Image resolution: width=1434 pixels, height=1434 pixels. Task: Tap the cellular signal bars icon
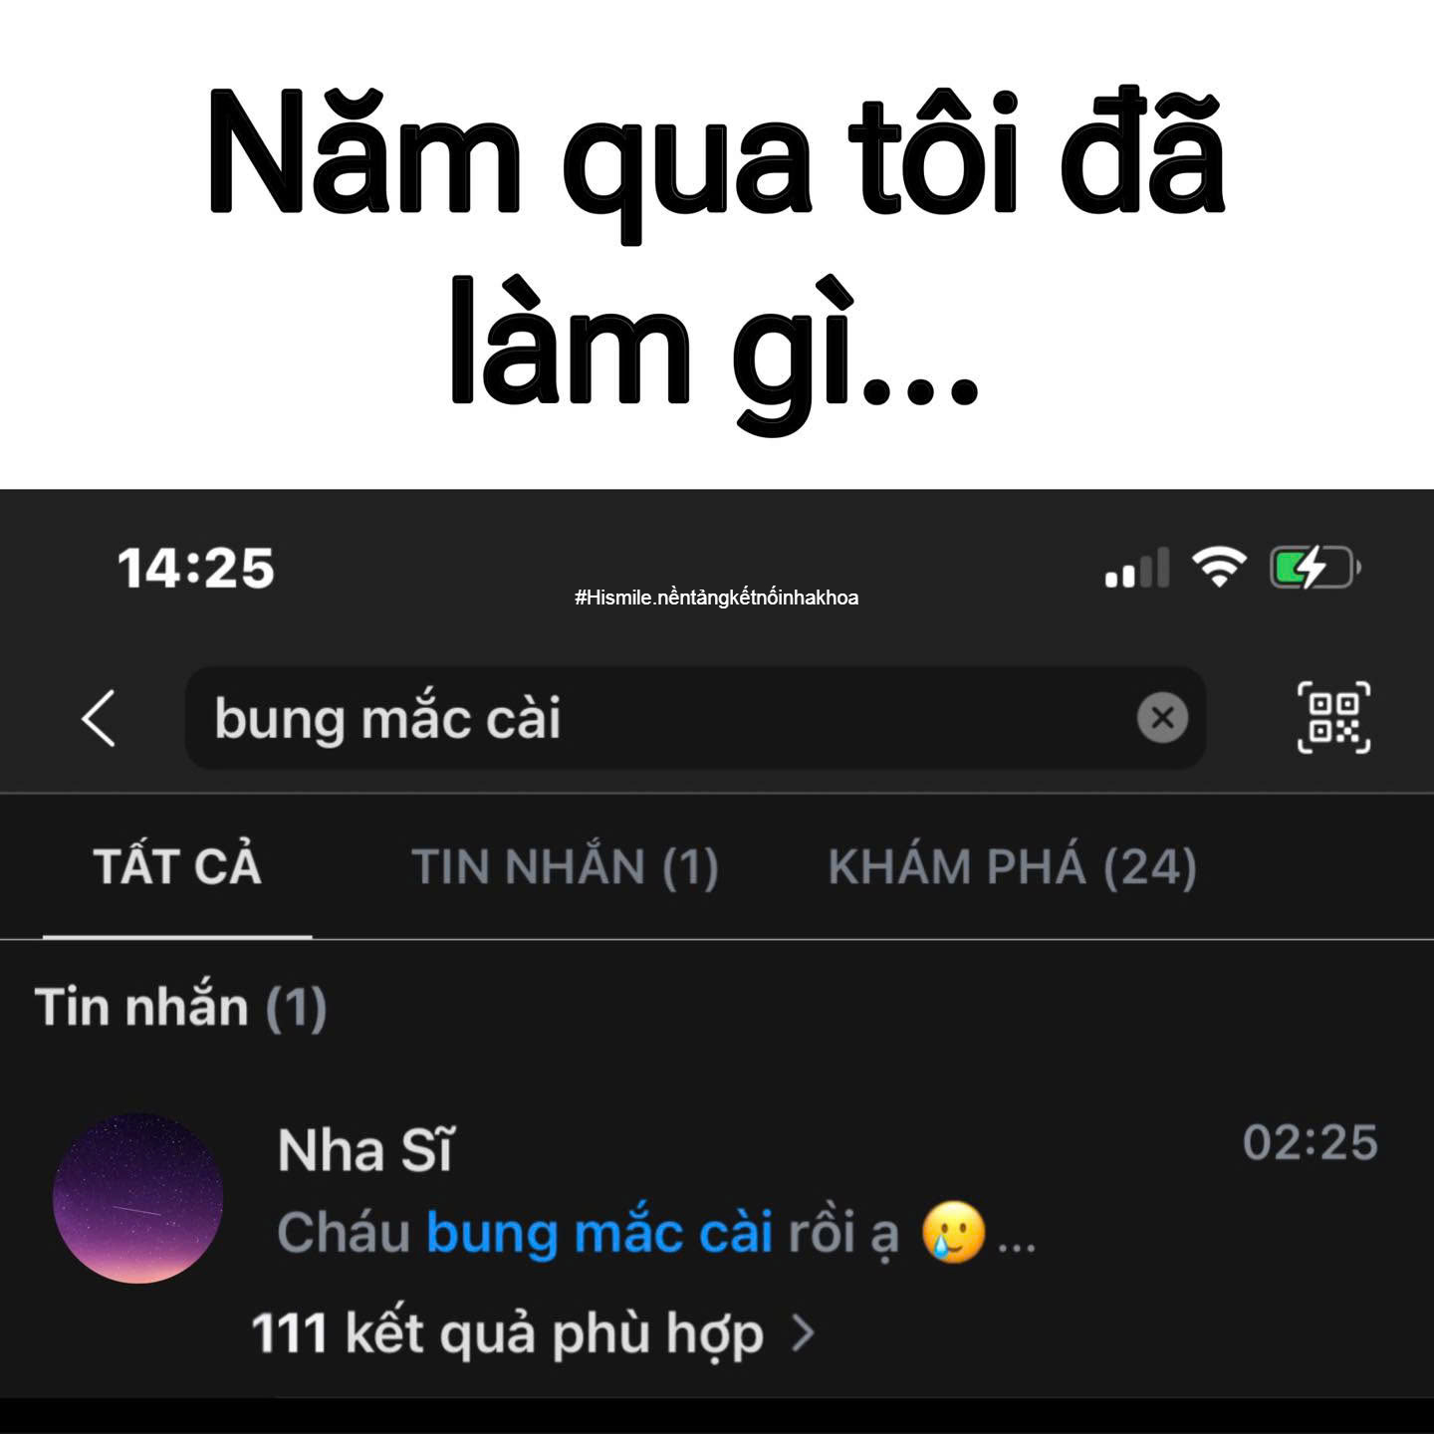click(x=1137, y=568)
